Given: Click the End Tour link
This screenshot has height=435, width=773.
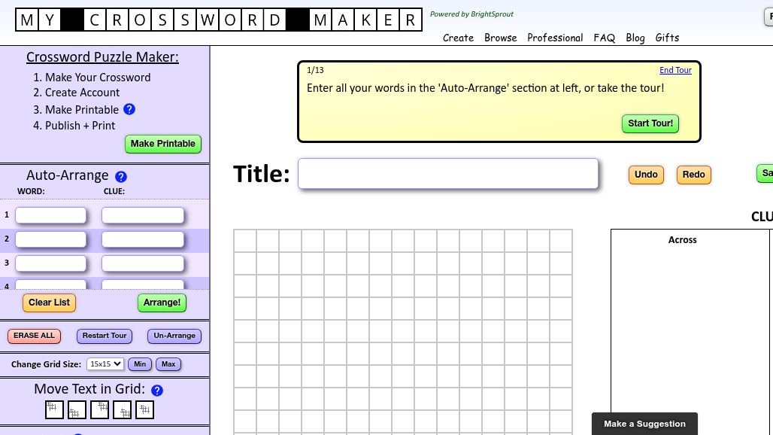Looking at the screenshot, I should tap(675, 70).
